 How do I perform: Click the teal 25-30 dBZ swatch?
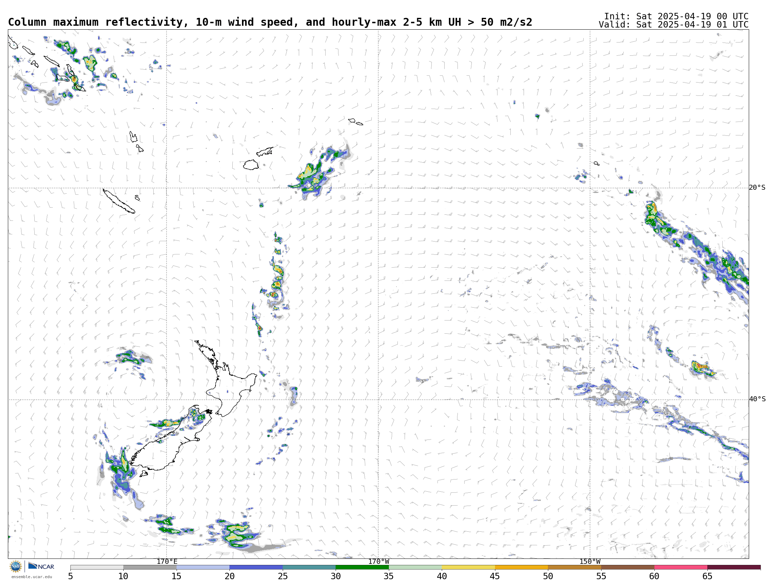pos(309,567)
